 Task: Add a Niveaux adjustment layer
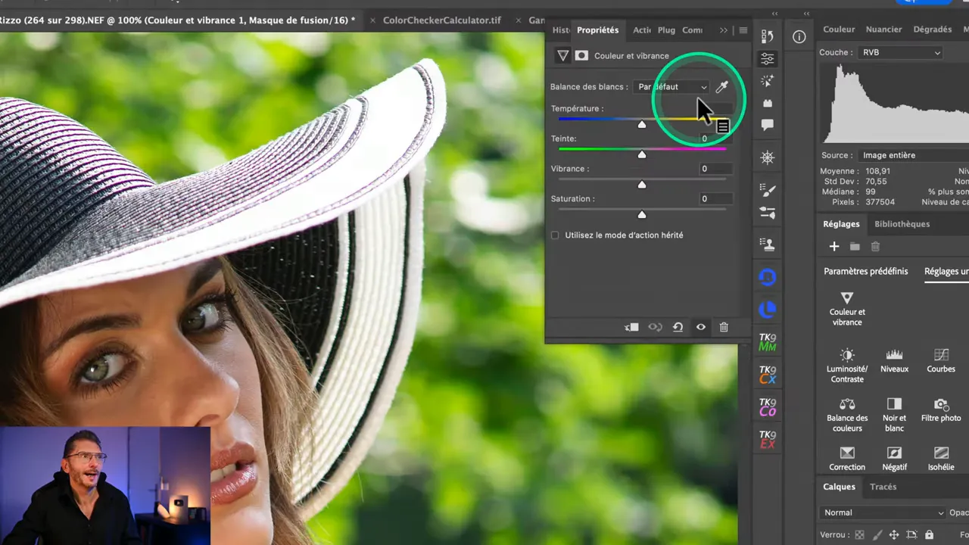coord(894,360)
